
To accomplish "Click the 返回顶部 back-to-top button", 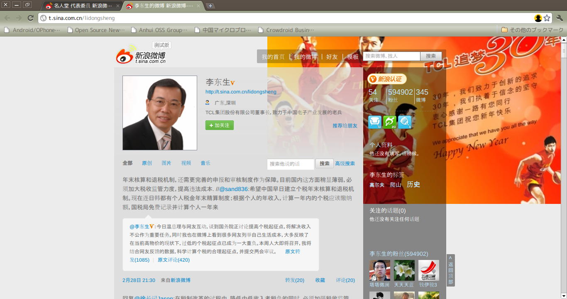I will click(x=451, y=270).
